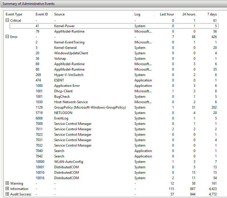
Task: Sort by Event Type column header
Action: [x=19, y=14]
